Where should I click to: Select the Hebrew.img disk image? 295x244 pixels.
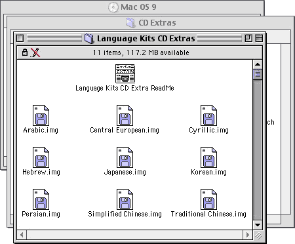(41, 157)
